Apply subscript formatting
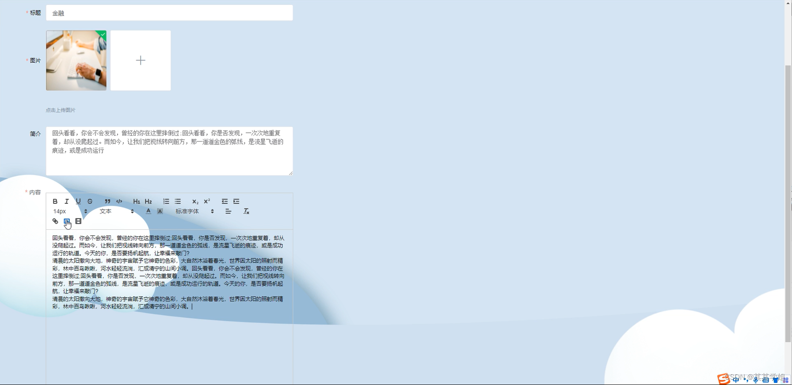 click(195, 202)
